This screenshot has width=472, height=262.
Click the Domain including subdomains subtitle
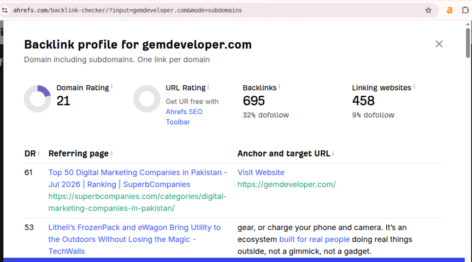(117, 59)
